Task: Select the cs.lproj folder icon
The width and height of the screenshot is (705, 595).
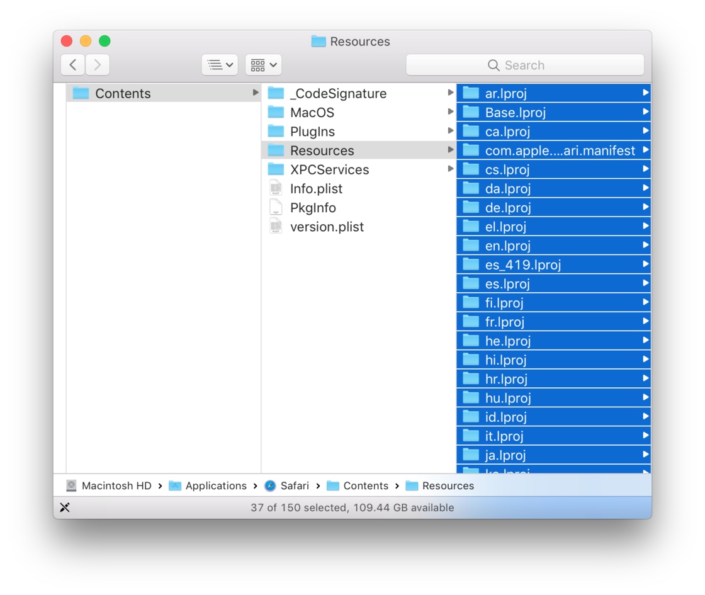Action: pyautogui.click(x=471, y=169)
